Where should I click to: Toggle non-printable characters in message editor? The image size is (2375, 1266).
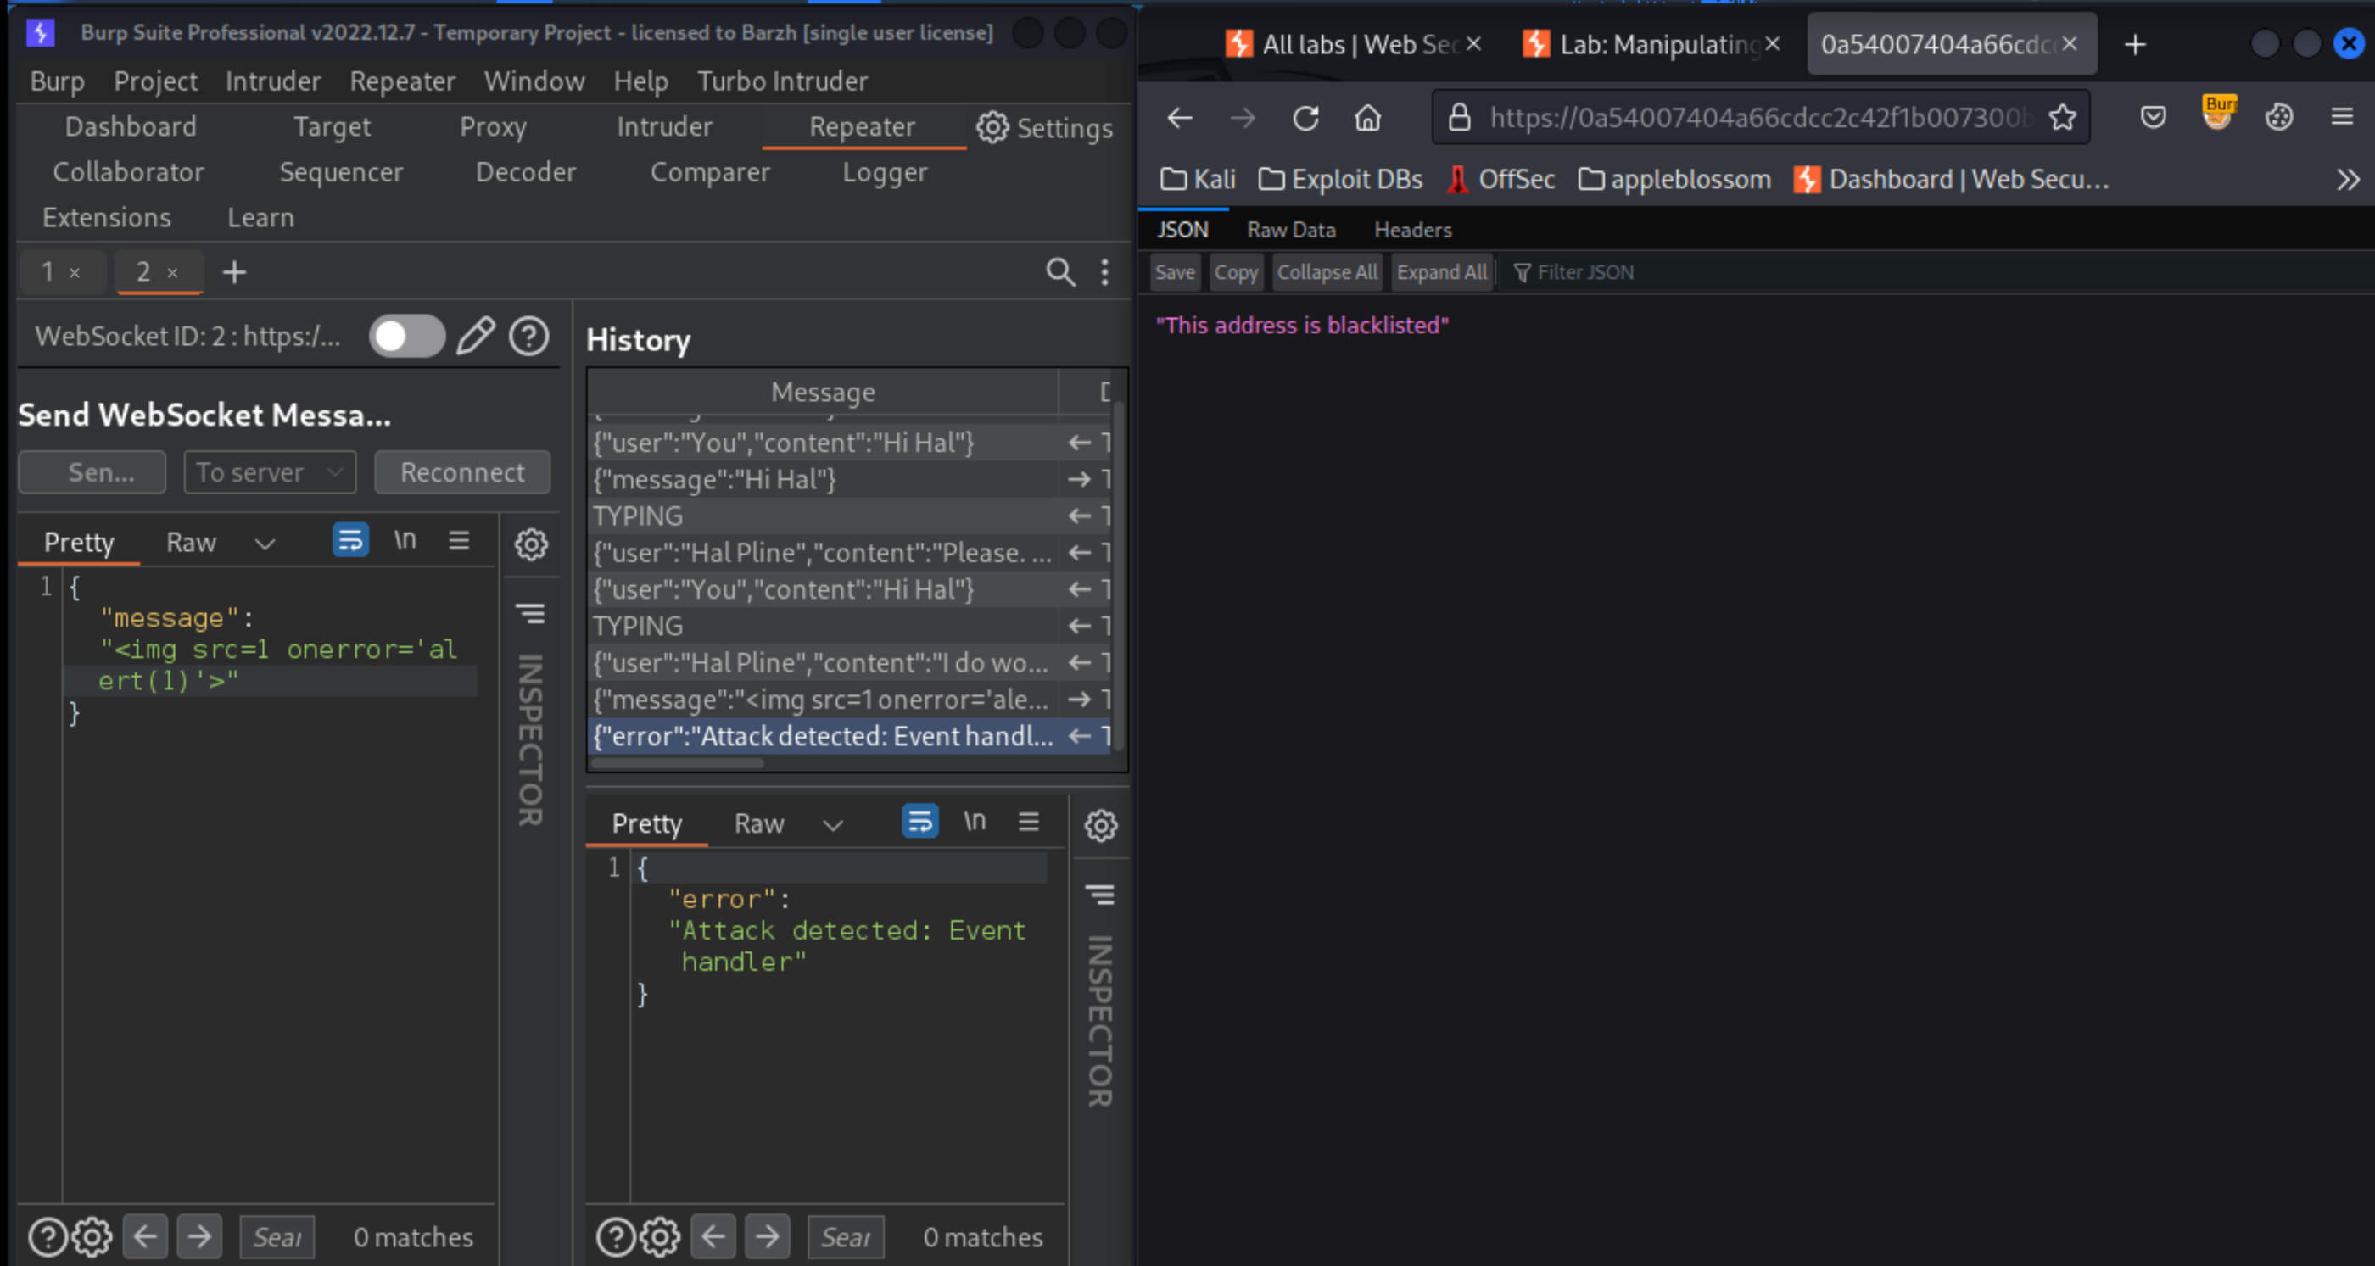405,540
